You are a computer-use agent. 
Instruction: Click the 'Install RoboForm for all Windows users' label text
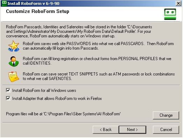44,90
